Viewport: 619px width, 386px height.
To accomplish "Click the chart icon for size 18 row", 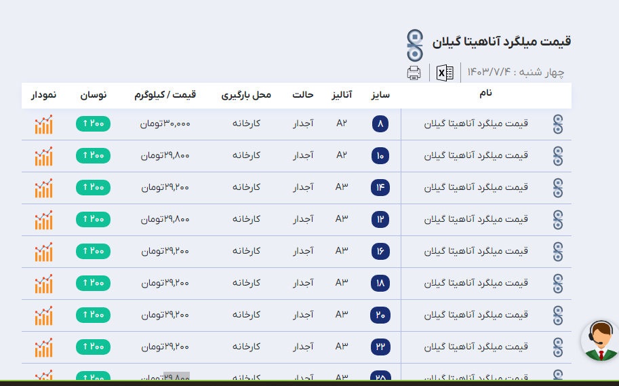I will click(x=43, y=283).
